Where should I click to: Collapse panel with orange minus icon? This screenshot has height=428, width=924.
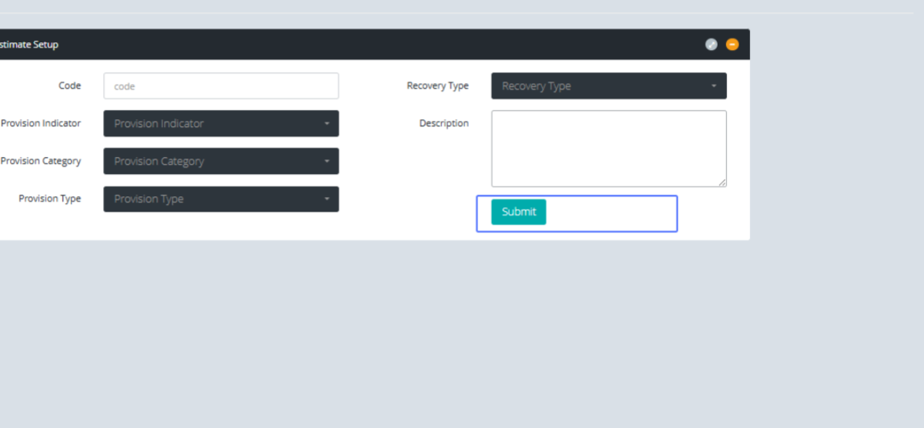[x=732, y=45]
